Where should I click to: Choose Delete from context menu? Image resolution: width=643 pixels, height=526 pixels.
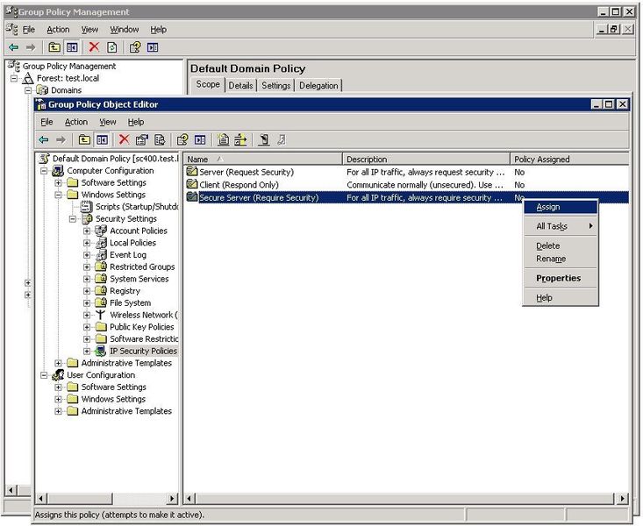[561, 246]
